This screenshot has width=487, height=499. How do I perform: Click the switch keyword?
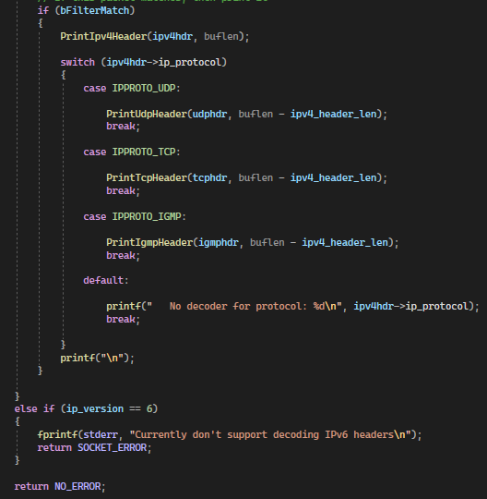point(77,62)
